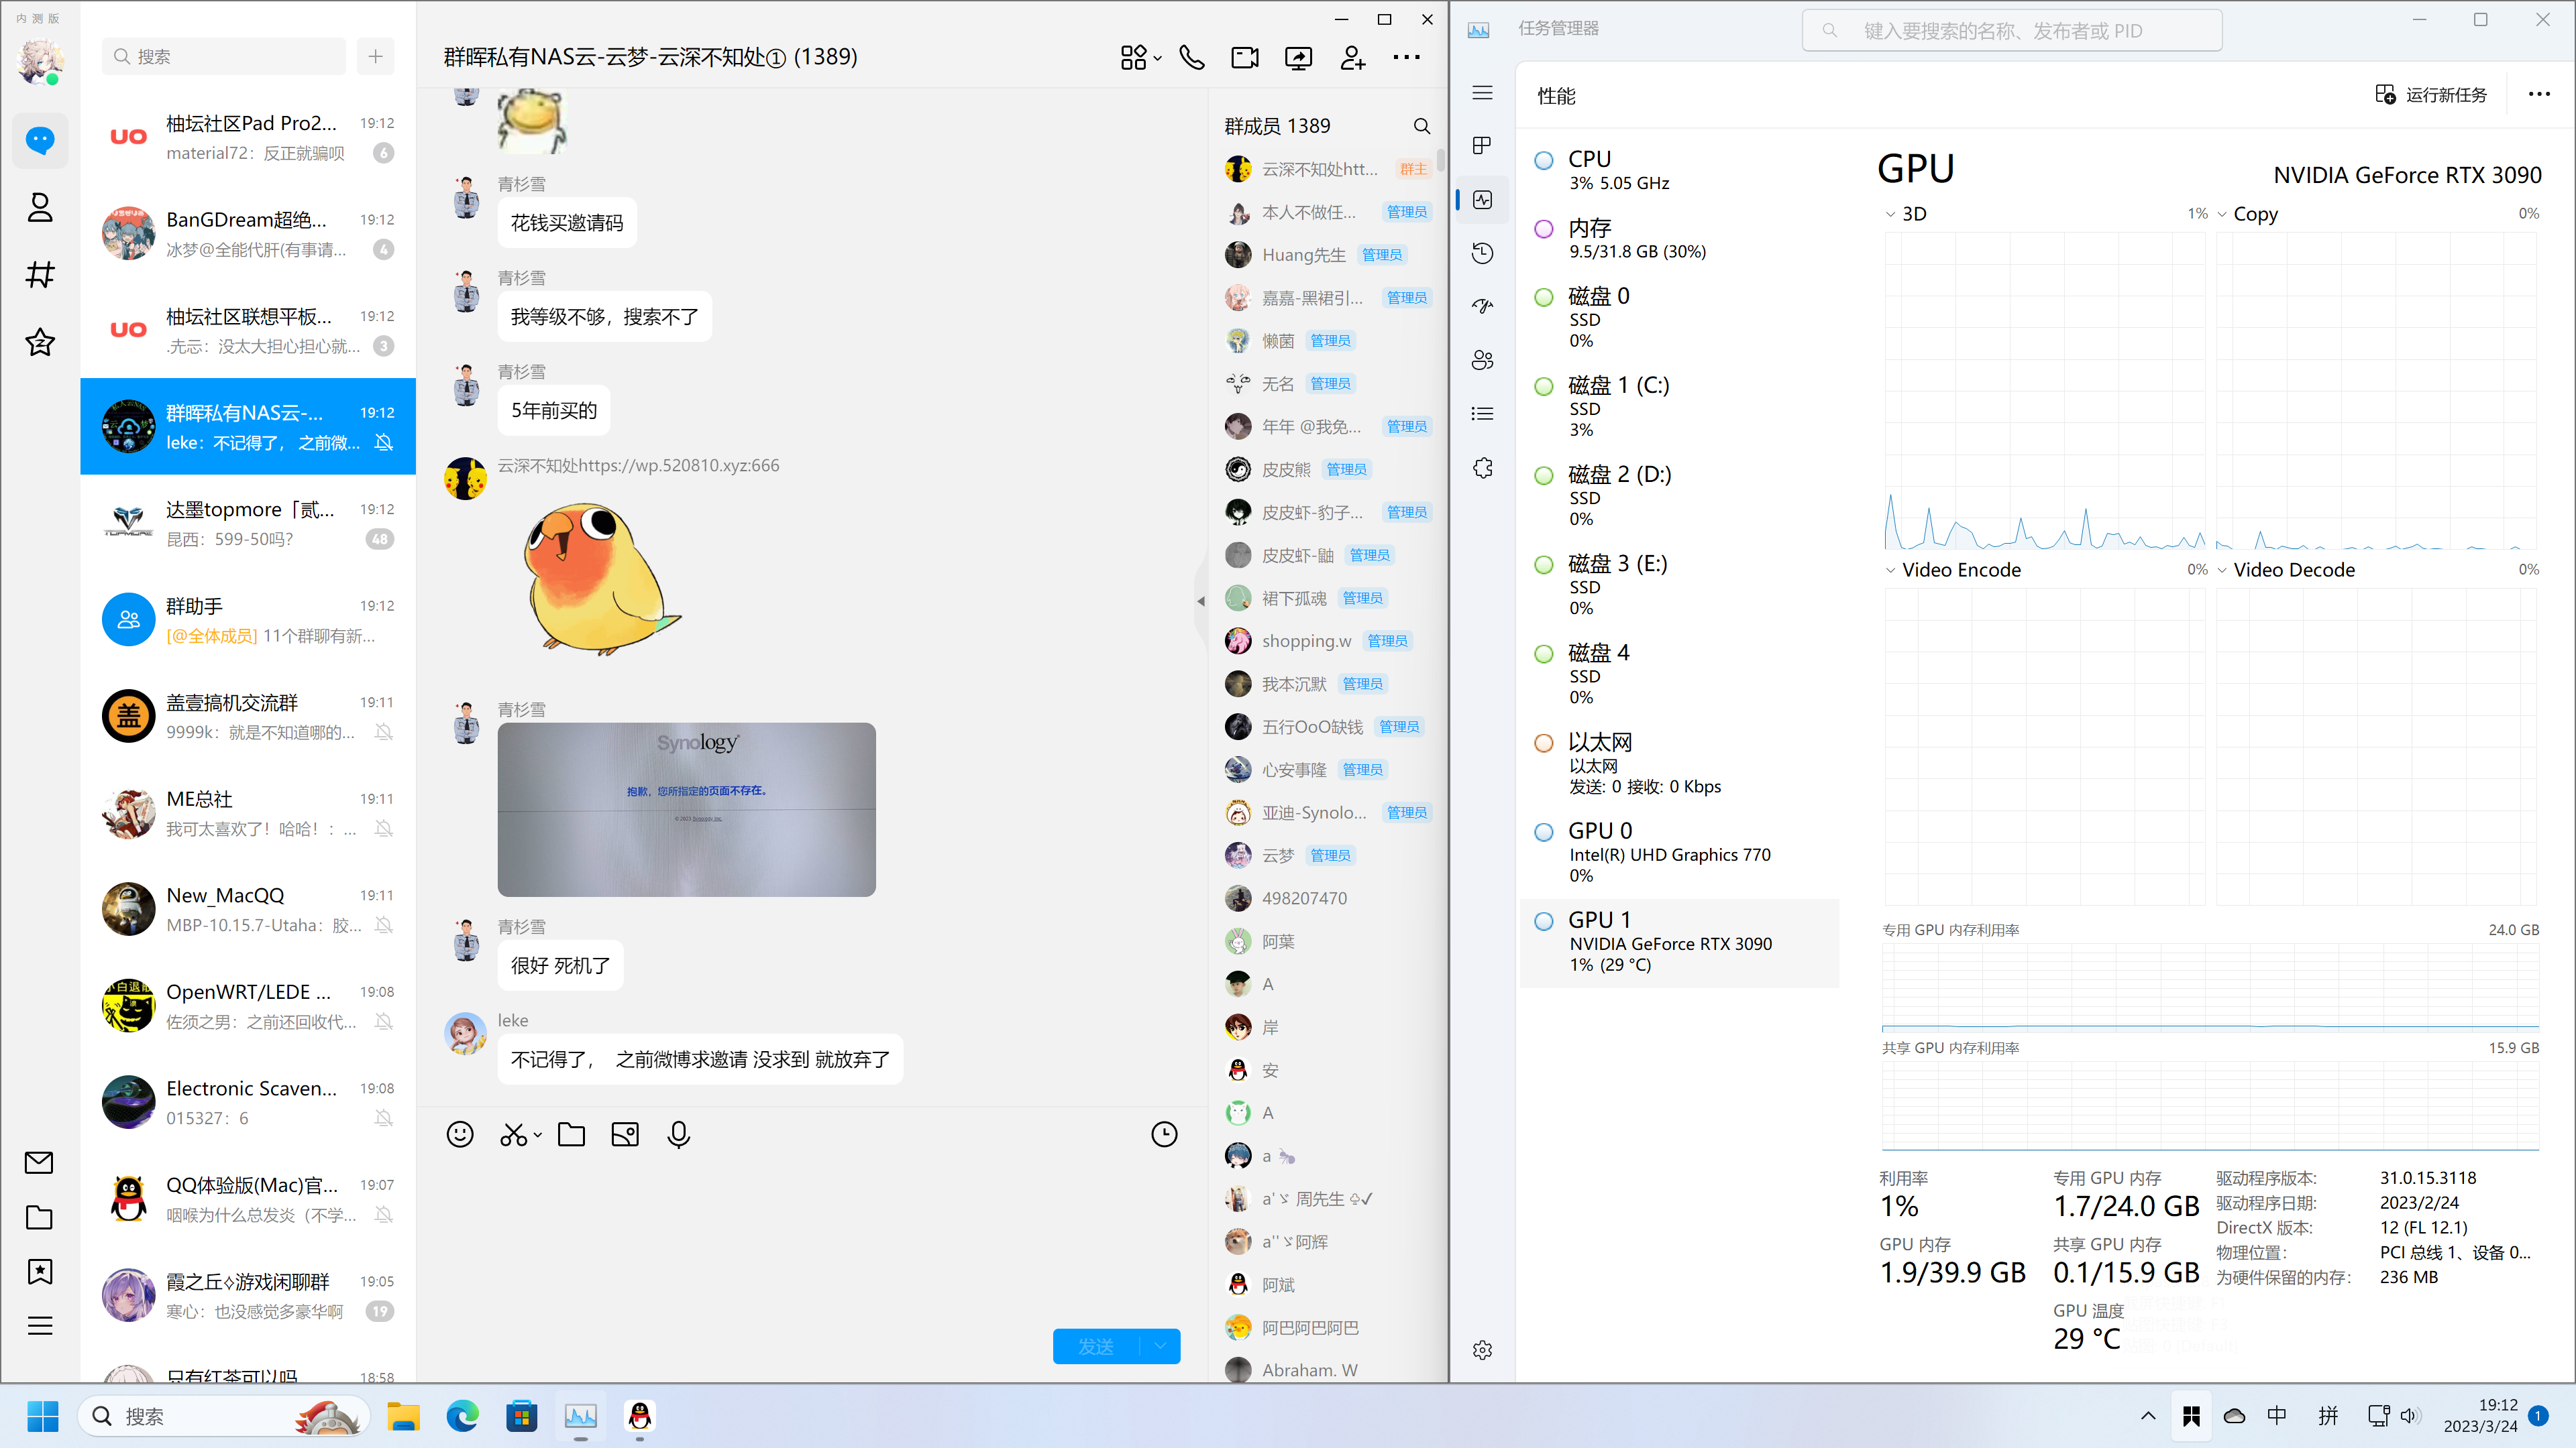
Task: Start a voice call in the group chat
Action: 1191,58
